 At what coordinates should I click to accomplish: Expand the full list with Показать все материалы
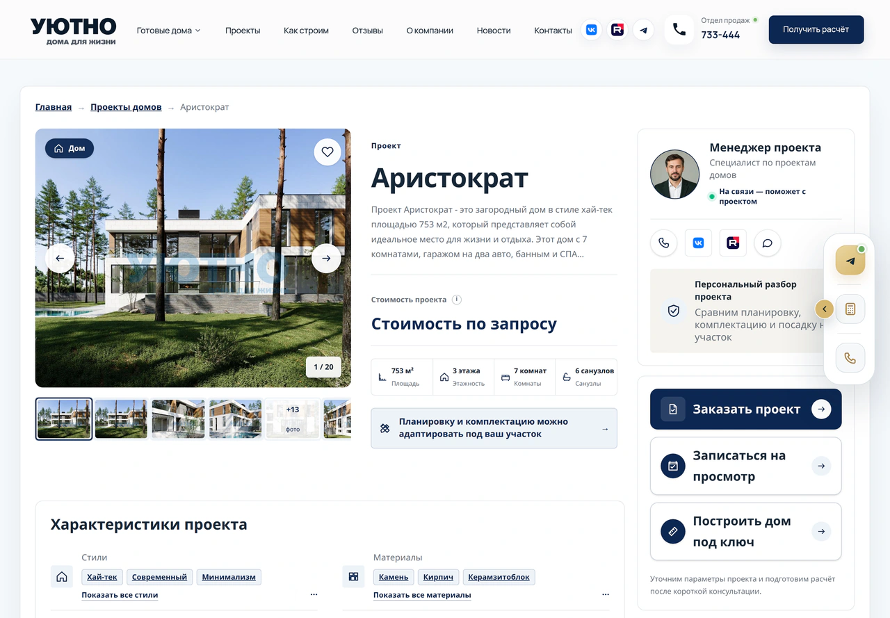pyautogui.click(x=422, y=595)
